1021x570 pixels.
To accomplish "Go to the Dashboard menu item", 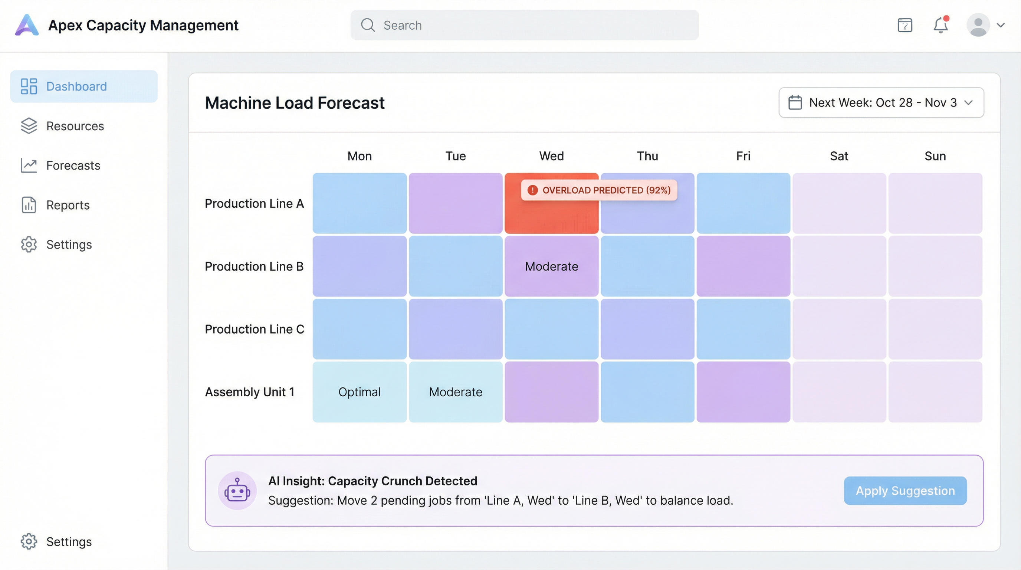I will click(x=83, y=86).
